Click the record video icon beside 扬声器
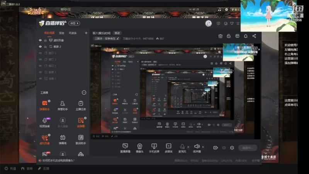This screenshot has width=309, height=174. 216,148
